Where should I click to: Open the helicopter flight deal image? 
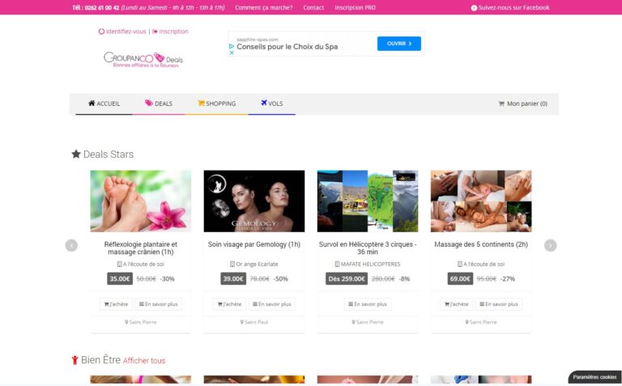368,201
